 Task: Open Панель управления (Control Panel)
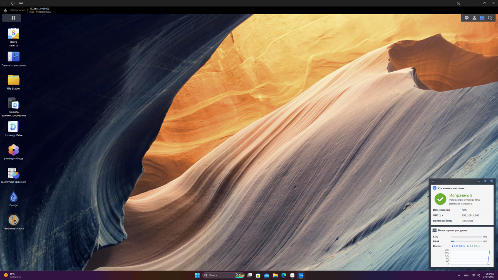click(14, 59)
